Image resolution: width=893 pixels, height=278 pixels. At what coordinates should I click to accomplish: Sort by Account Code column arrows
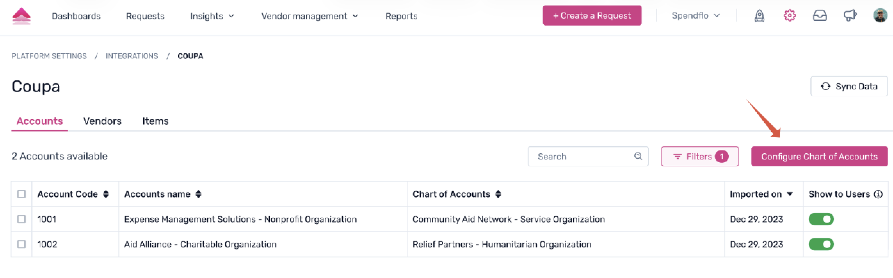[x=106, y=194]
